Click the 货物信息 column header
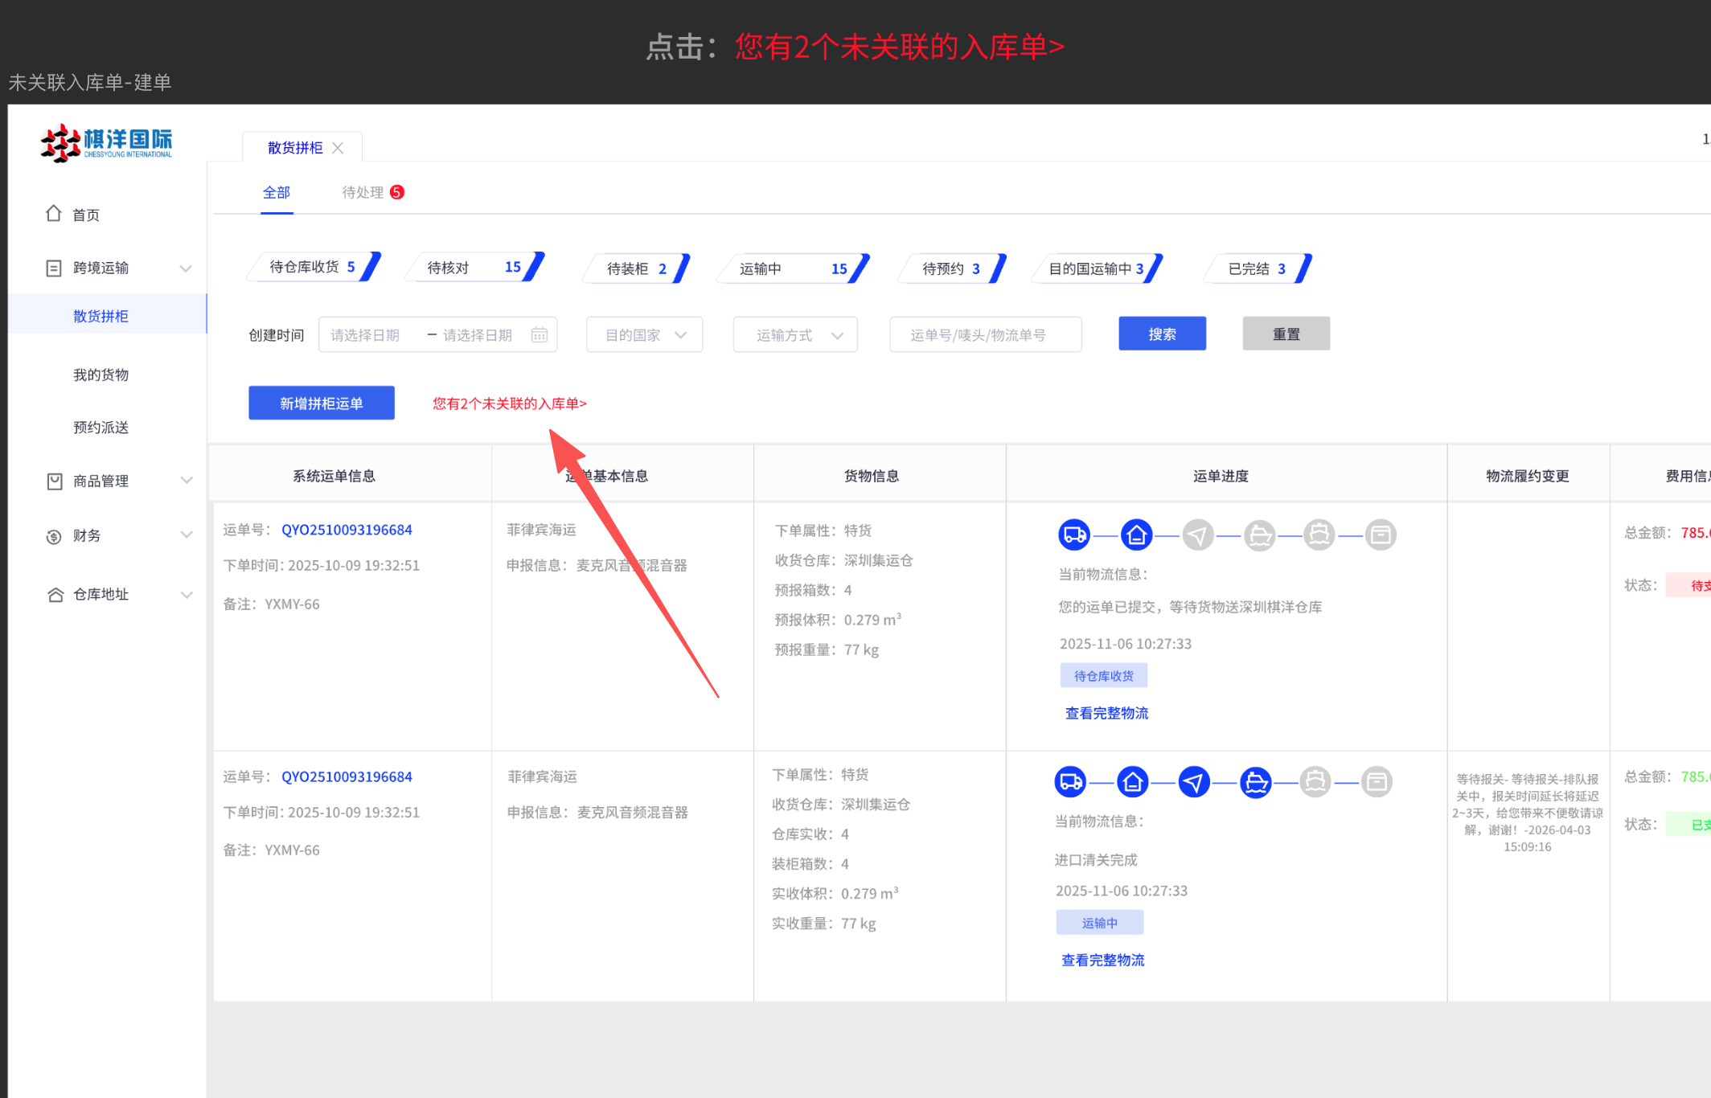Image resolution: width=1711 pixels, height=1098 pixels. pyautogui.click(x=871, y=476)
